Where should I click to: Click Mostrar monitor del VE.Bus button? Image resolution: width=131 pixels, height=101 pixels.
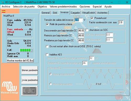[x=20, y=60]
